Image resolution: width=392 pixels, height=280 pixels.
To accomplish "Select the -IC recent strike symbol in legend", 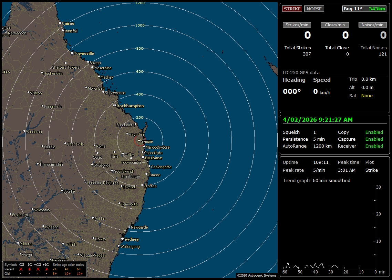I will click(29, 269).
